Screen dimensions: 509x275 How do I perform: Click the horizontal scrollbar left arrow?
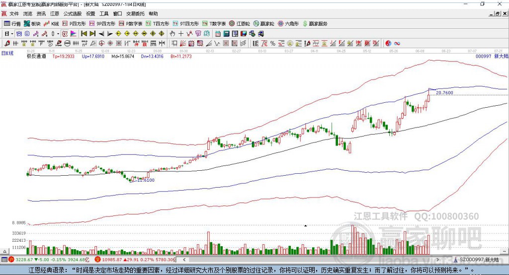184,260
